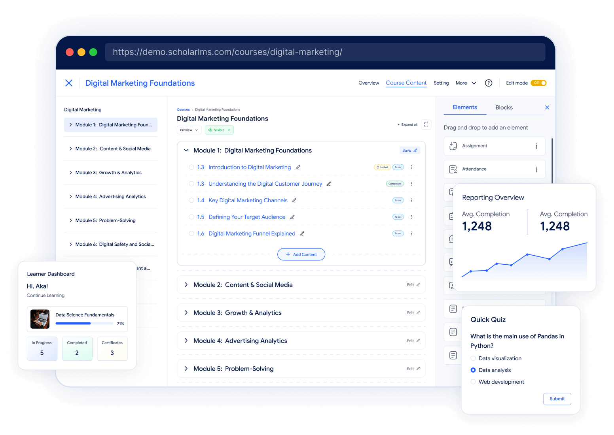Mark Defining Your Target Audience completion circle
614x435 pixels.
click(x=191, y=217)
